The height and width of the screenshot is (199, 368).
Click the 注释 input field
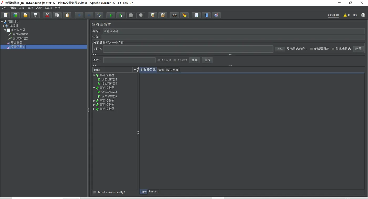point(233,37)
